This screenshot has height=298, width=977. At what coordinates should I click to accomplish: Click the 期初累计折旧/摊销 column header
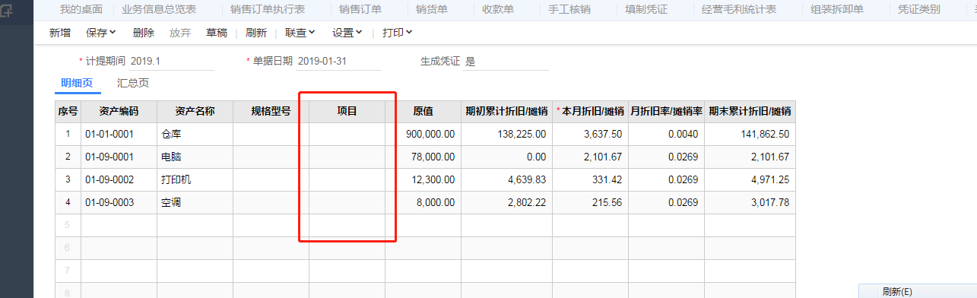(x=507, y=111)
